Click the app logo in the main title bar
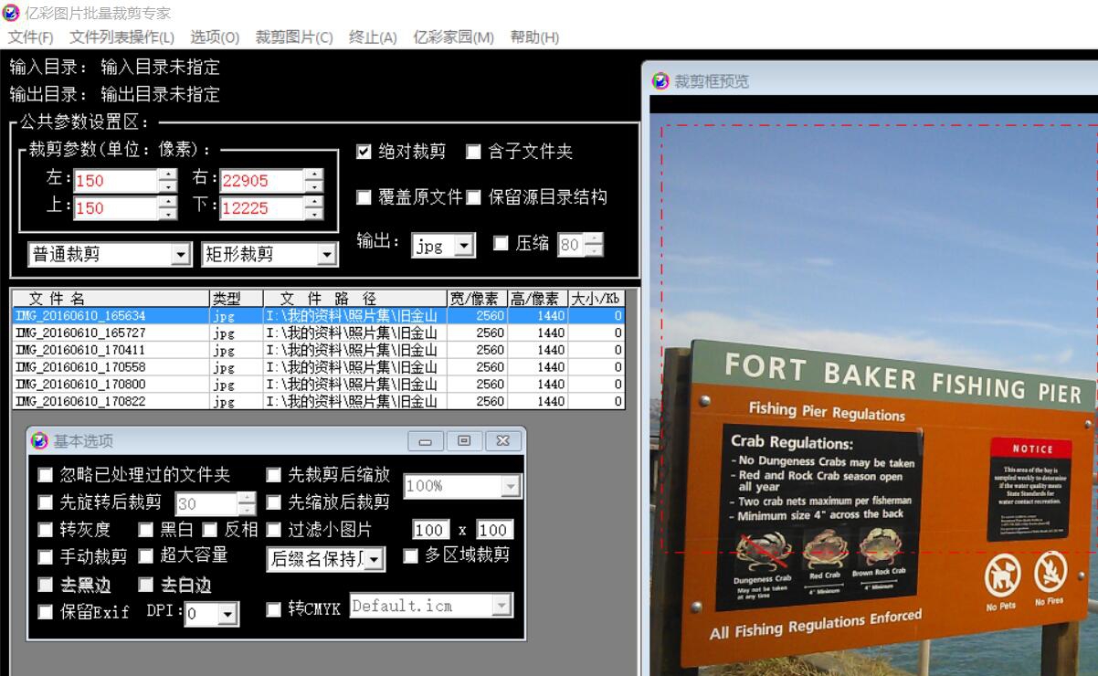Image resolution: width=1098 pixels, height=676 pixels. coord(11,12)
